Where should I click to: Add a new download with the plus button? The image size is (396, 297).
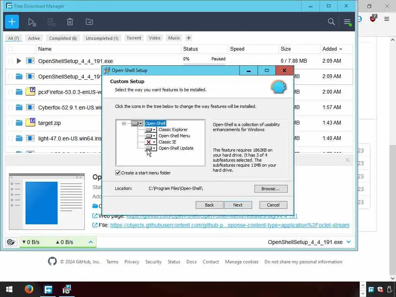(x=12, y=22)
